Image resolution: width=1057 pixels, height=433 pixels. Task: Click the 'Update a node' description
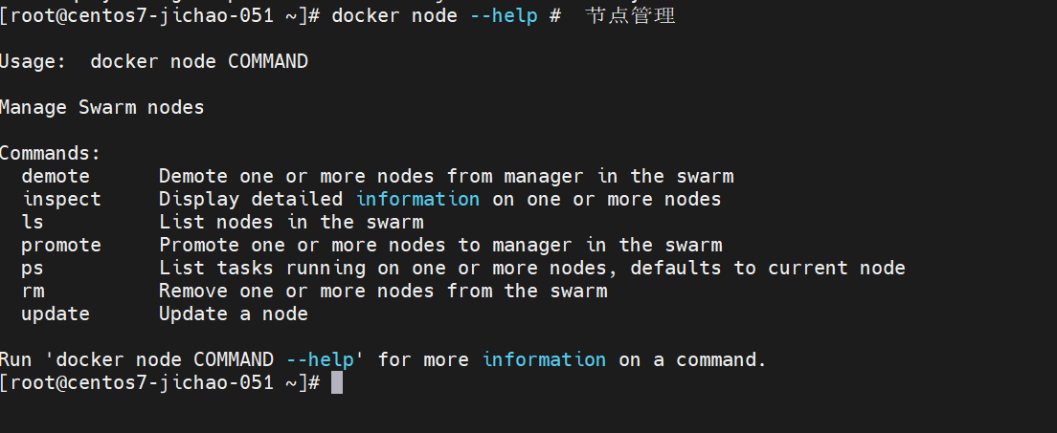(x=234, y=314)
